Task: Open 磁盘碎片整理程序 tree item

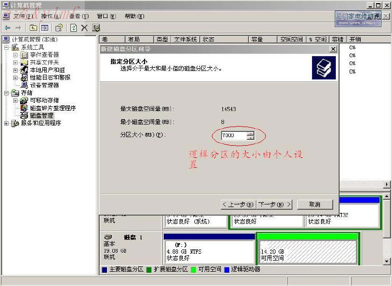Action: coord(52,108)
